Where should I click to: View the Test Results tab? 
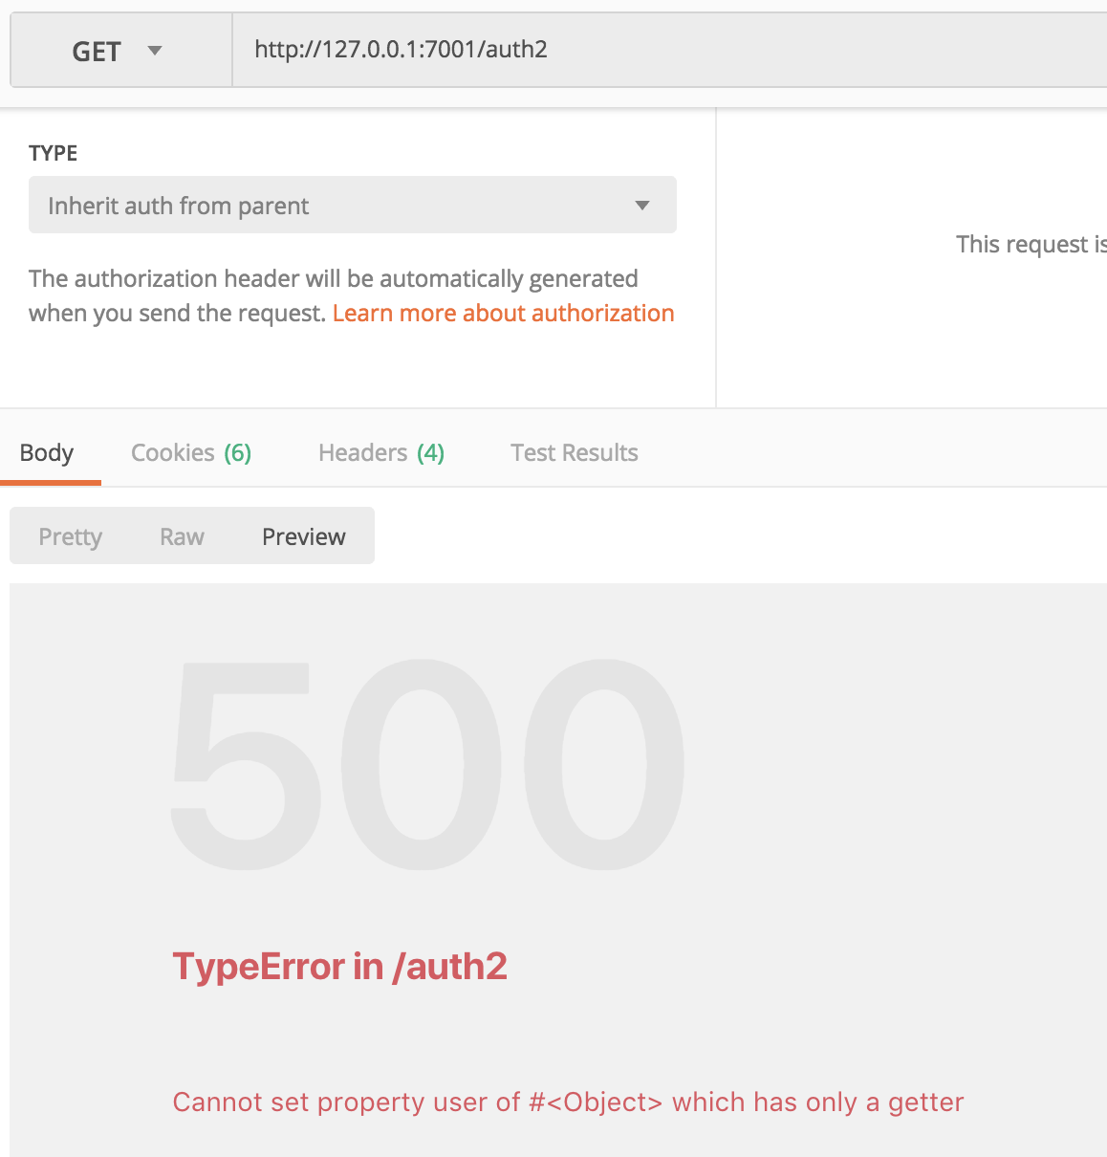(x=574, y=451)
